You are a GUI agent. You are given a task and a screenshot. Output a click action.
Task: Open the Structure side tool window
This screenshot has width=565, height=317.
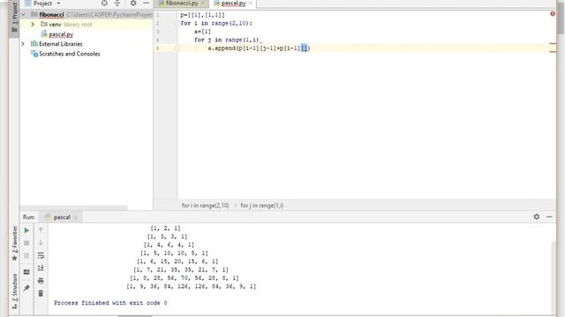pyautogui.click(x=14, y=291)
